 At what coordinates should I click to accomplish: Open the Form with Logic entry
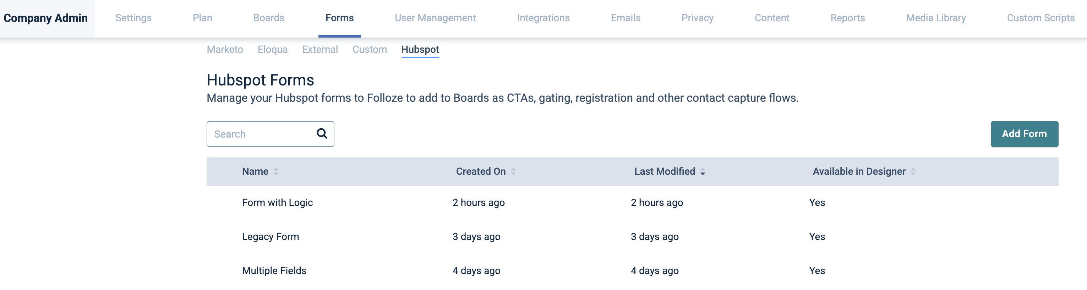tap(277, 203)
